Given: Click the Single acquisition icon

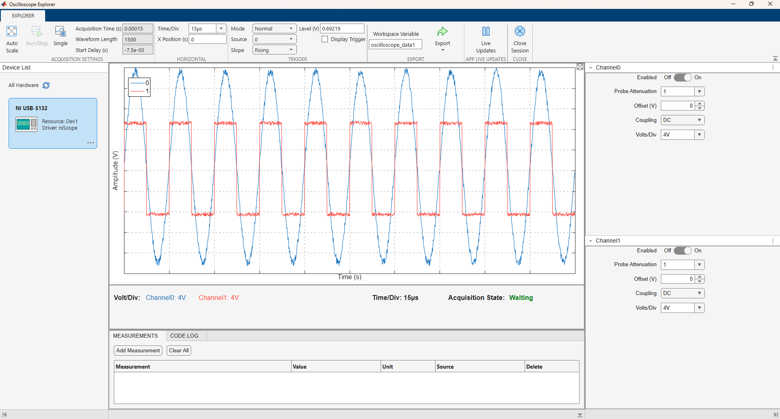Looking at the screenshot, I should 60,32.
